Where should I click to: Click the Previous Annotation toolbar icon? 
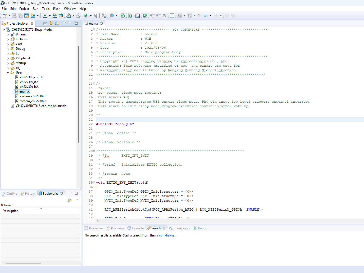coord(190,16)
